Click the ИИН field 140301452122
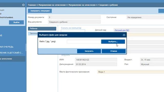Screen dimensions: 164x92 (x=96, y=60)
